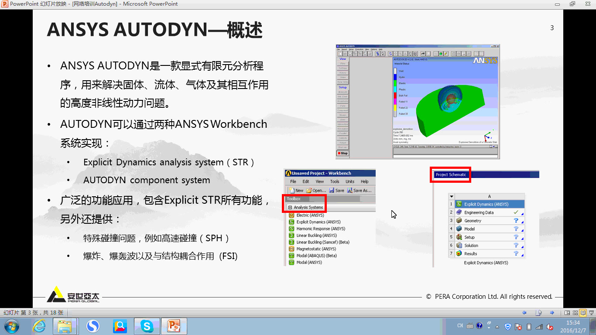Screen dimensions: 596x335
Task: Click the red Stop button in AUTODYN
Action: (343, 153)
